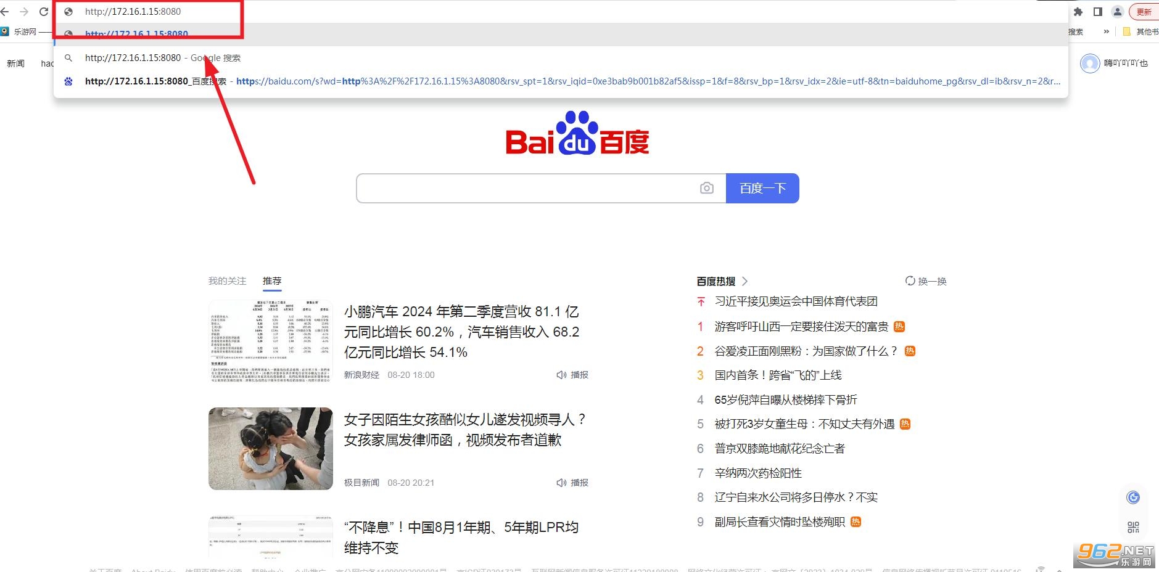Switch to the 我的关注 tab
Screen dimensions: 1159x572
(227, 281)
